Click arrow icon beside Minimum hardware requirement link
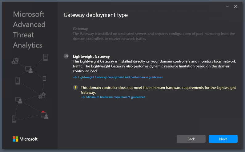 tap(83, 97)
